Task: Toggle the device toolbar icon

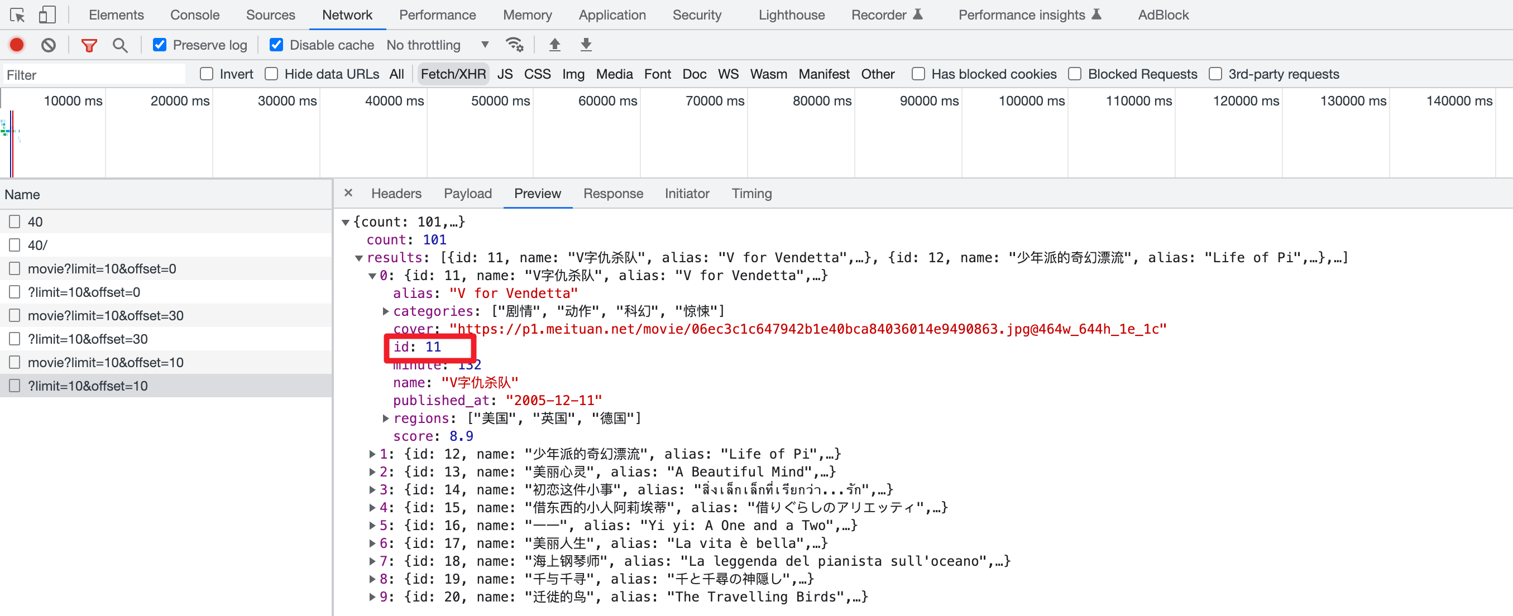Action: tap(47, 15)
